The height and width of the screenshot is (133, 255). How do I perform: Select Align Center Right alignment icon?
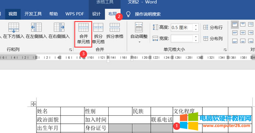pyautogui.click(x=251, y=33)
